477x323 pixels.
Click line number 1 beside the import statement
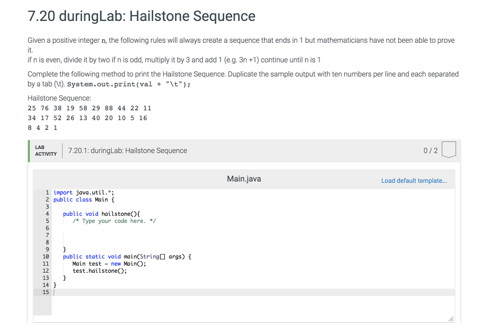[47, 192]
